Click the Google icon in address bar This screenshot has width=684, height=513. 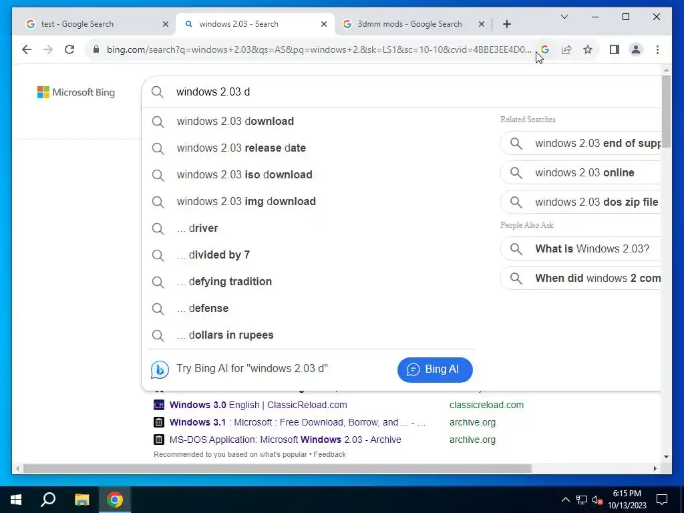(x=545, y=49)
